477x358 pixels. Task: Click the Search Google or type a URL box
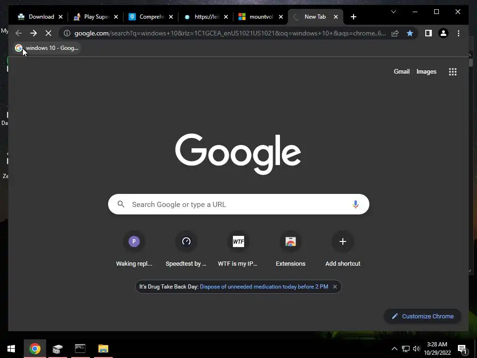238,204
